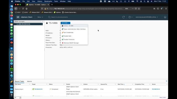Choose Remove QNAP Storage from actions menu
Image resolution: width=177 pixels, height=99 pixels.
click(74, 43)
